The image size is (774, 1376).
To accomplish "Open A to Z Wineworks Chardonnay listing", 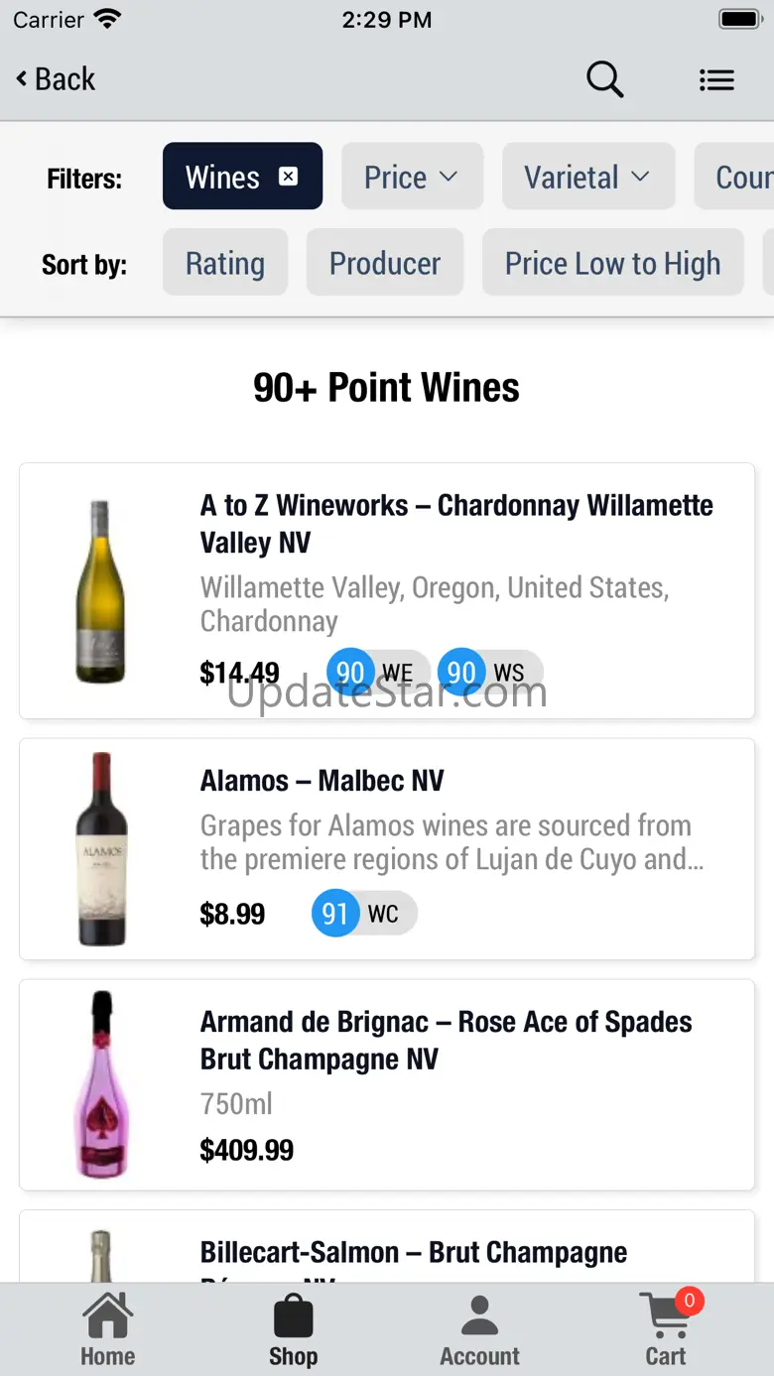I will 456,524.
